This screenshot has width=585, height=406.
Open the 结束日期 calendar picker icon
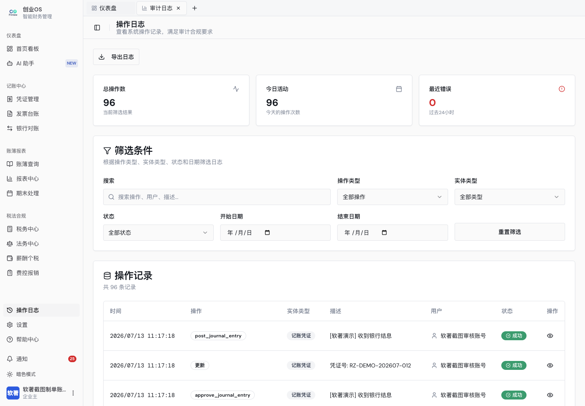coord(384,233)
